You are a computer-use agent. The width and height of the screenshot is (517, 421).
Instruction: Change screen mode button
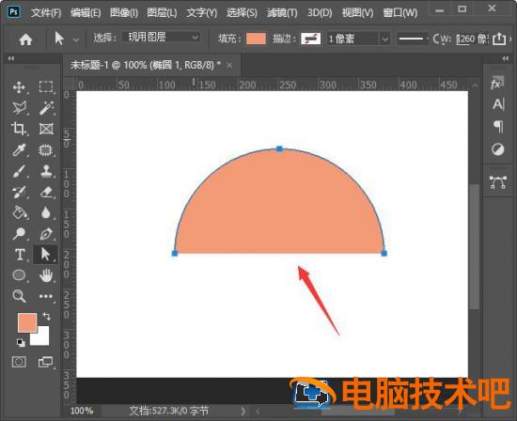point(45,362)
